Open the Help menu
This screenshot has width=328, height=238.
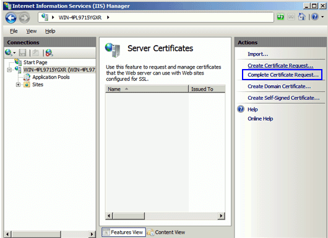[50, 31]
